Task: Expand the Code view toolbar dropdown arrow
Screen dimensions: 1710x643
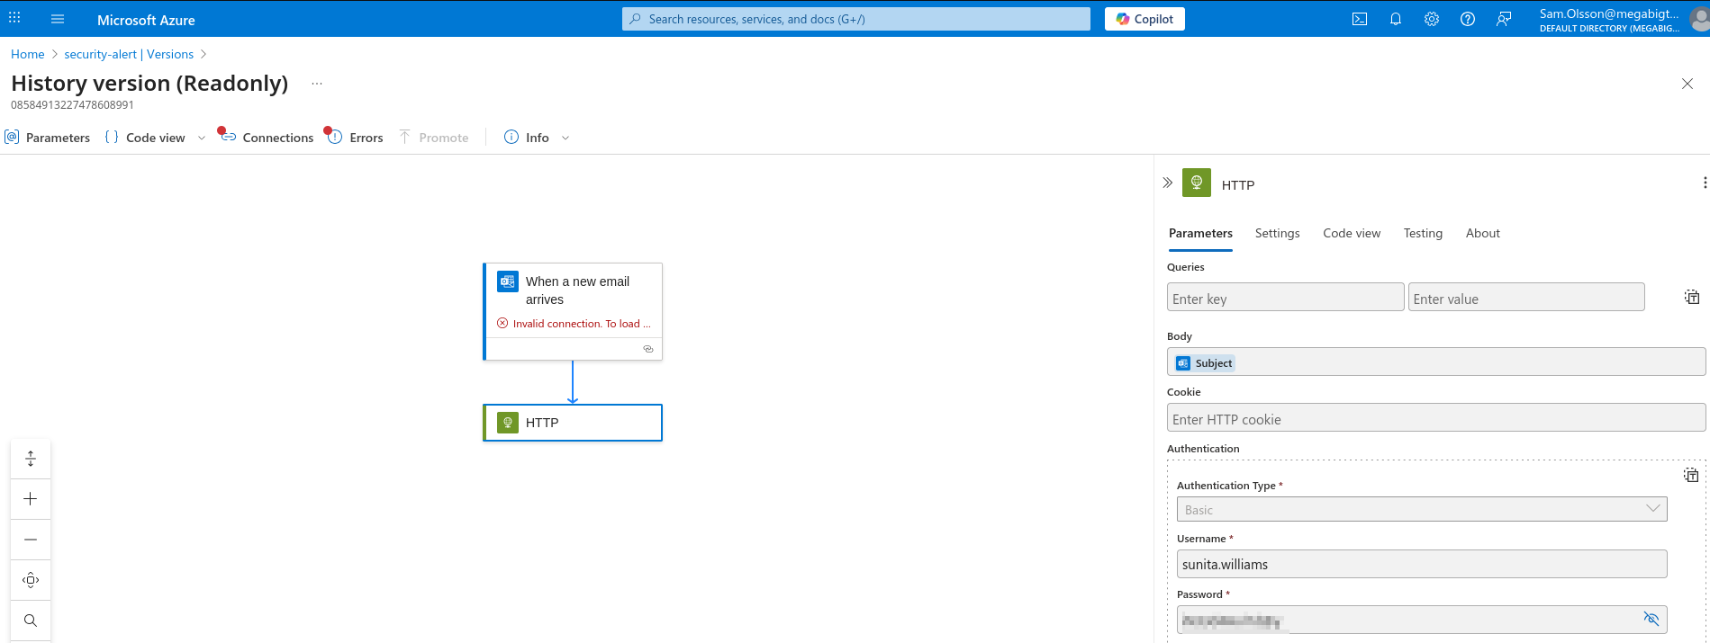Action: click(202, 138)
